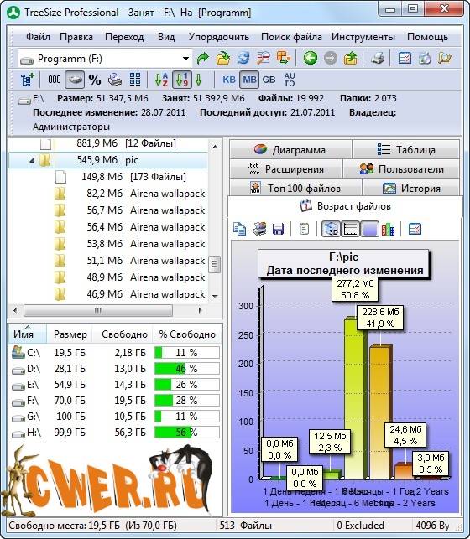Click the green Back arrow icon
Image resolution: width=470 pixels, height=539 pixels.
pos(310,58)
